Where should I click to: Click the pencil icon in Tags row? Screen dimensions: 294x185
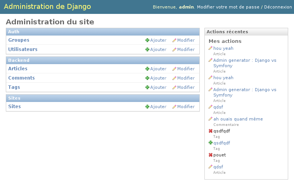pos(175,87)
